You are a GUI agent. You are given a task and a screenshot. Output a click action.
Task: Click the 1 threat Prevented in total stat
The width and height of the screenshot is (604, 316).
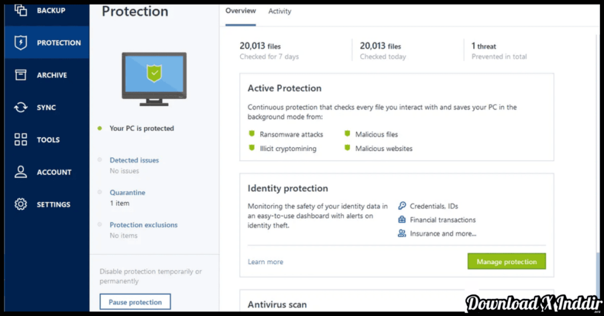(499, 51)
